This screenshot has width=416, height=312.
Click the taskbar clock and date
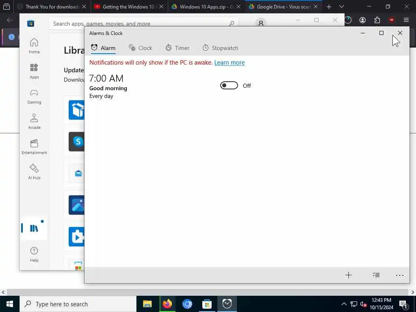[381, 304]
